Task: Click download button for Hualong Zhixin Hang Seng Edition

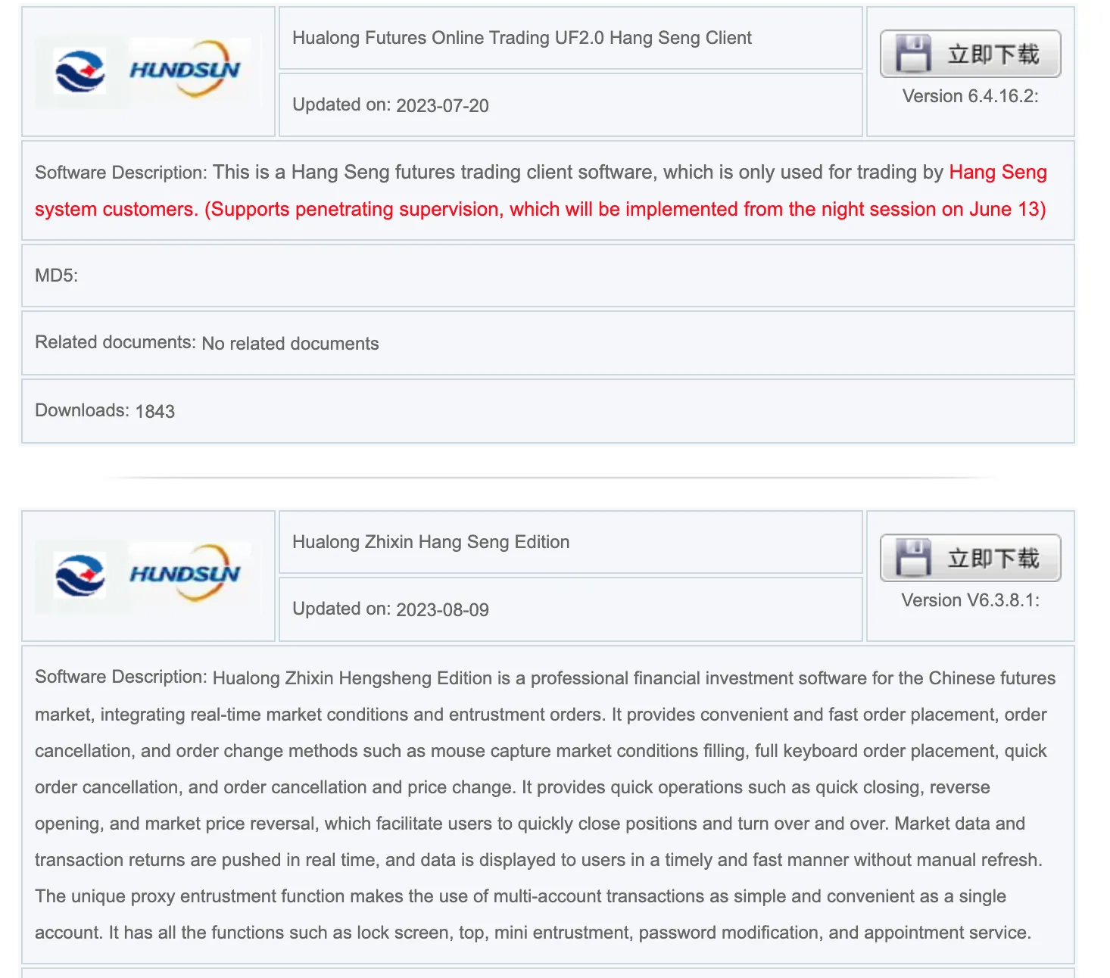Action: click(970, 558)
